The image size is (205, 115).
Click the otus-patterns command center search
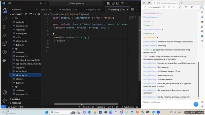pyautogui.click(x=76, y=3)
